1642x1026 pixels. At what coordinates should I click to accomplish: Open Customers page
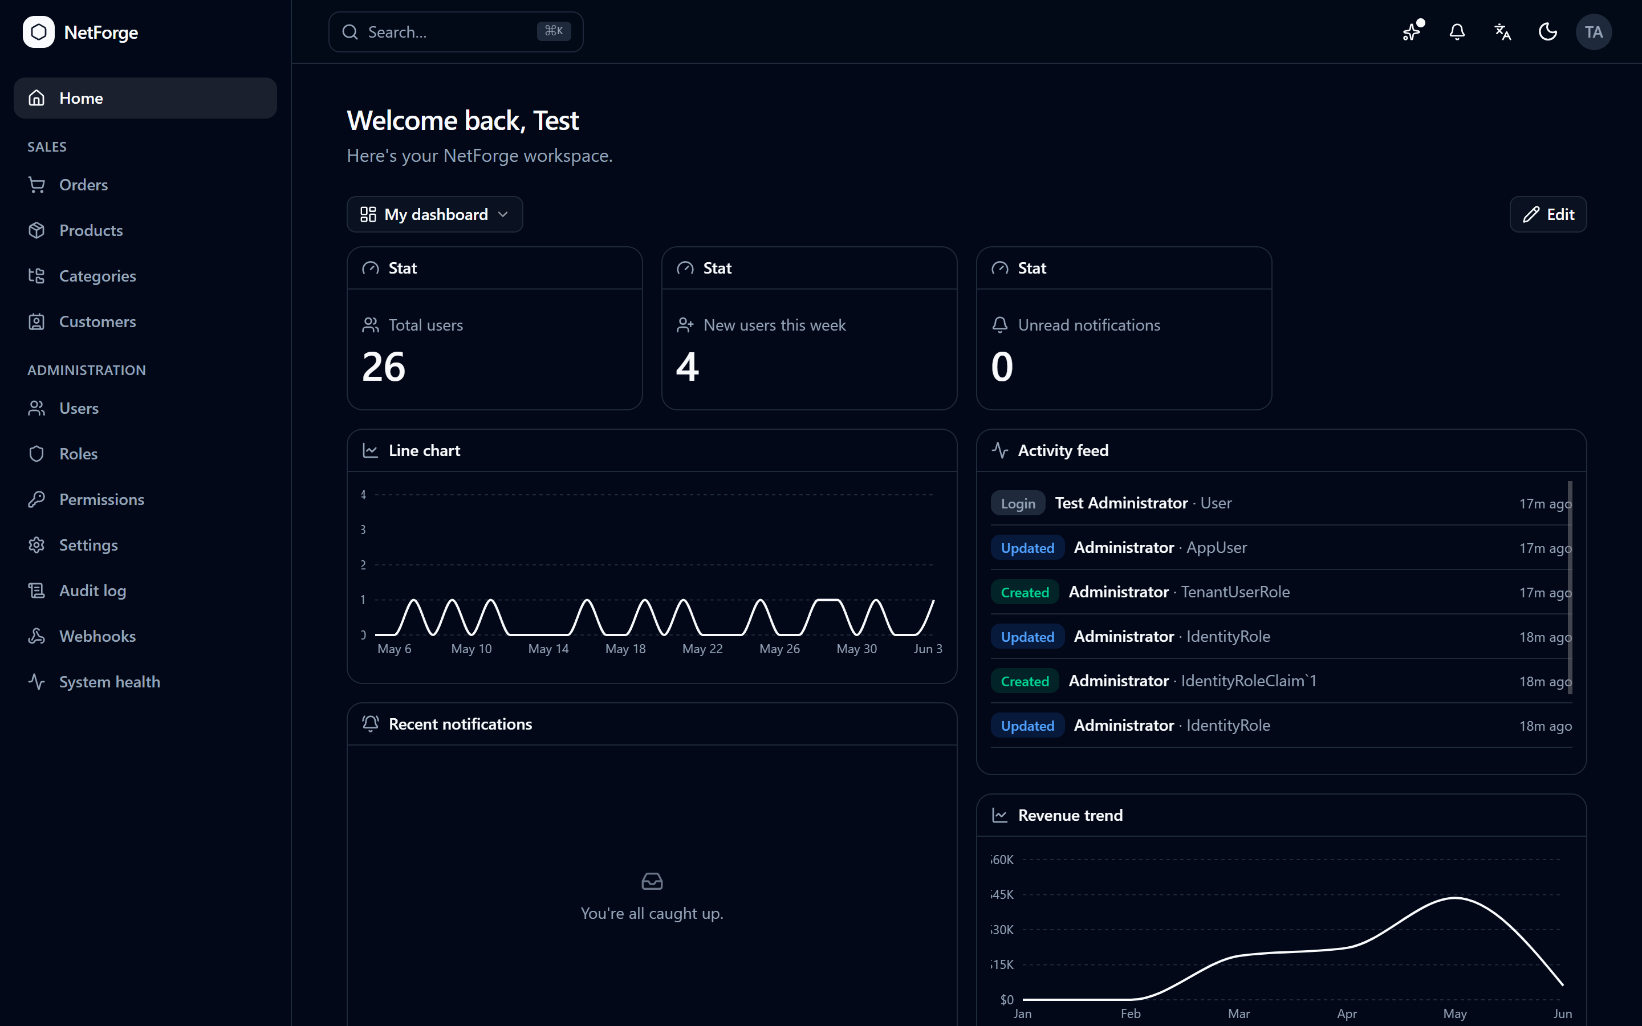click(145, 321)
